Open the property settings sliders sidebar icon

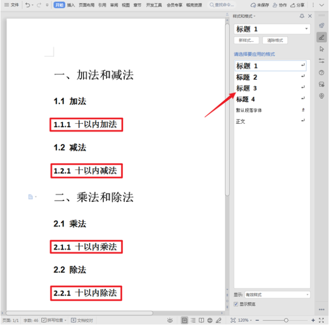click(321, 61)
